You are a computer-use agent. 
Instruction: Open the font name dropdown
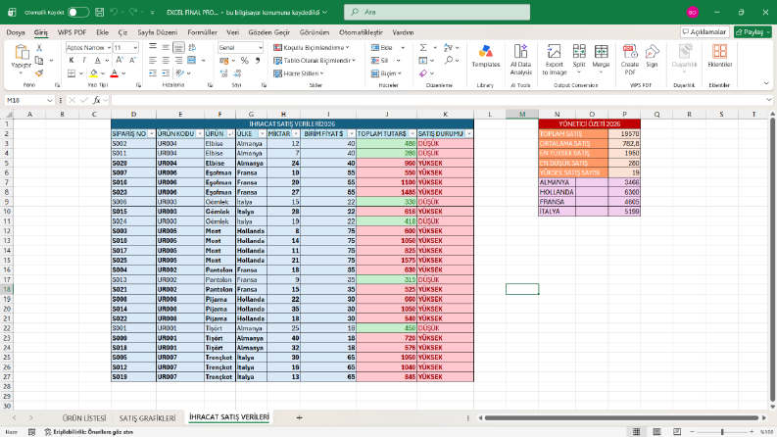coord(109,48)
